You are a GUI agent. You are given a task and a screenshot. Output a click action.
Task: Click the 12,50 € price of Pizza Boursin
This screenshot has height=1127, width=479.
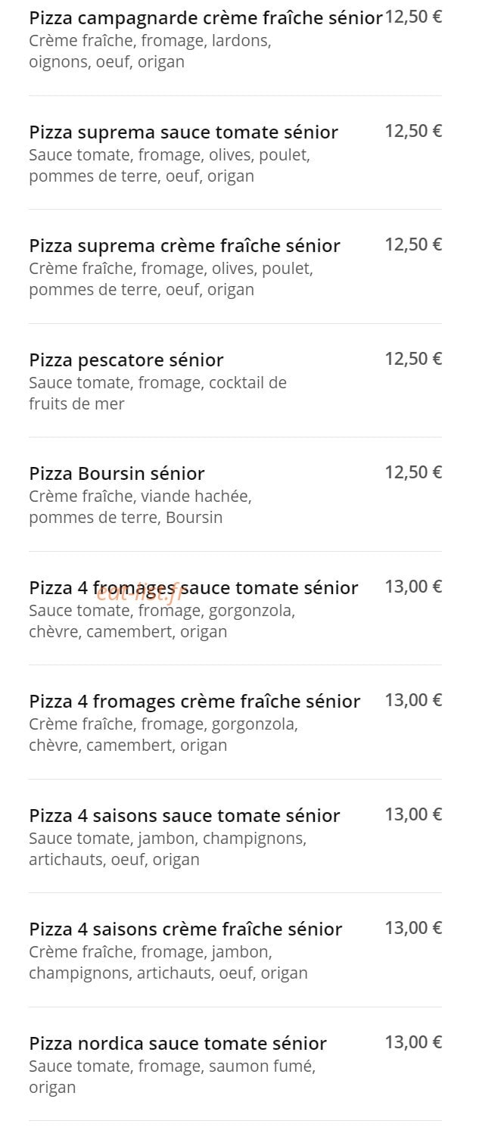[413, 472]
